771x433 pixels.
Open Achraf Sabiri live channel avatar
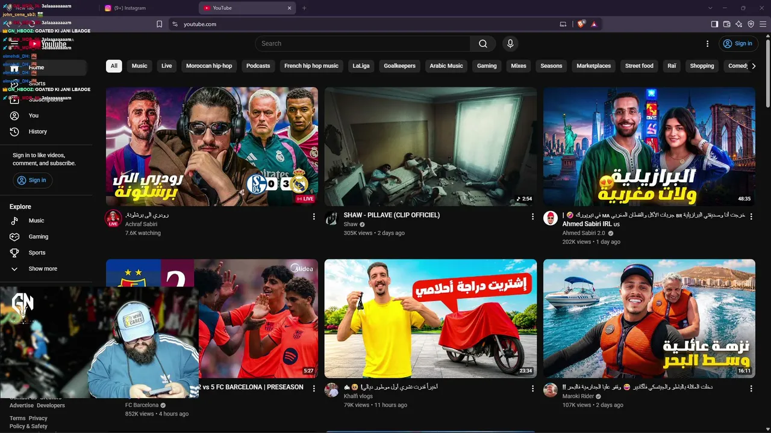coord(113,218)
